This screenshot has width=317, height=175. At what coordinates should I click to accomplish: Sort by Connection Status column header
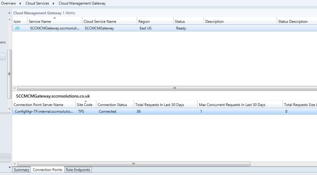click(115, 105)
